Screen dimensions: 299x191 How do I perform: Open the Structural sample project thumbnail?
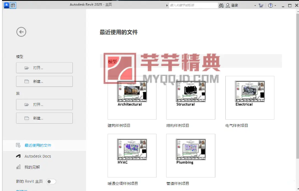tap(191, 98)
